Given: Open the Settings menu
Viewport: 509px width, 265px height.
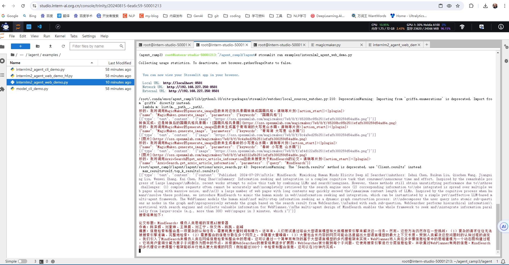Looking at the screenshot, I should tap(89, 36).
